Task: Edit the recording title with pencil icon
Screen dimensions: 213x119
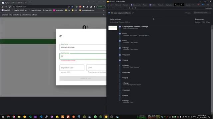Action: 133,13
